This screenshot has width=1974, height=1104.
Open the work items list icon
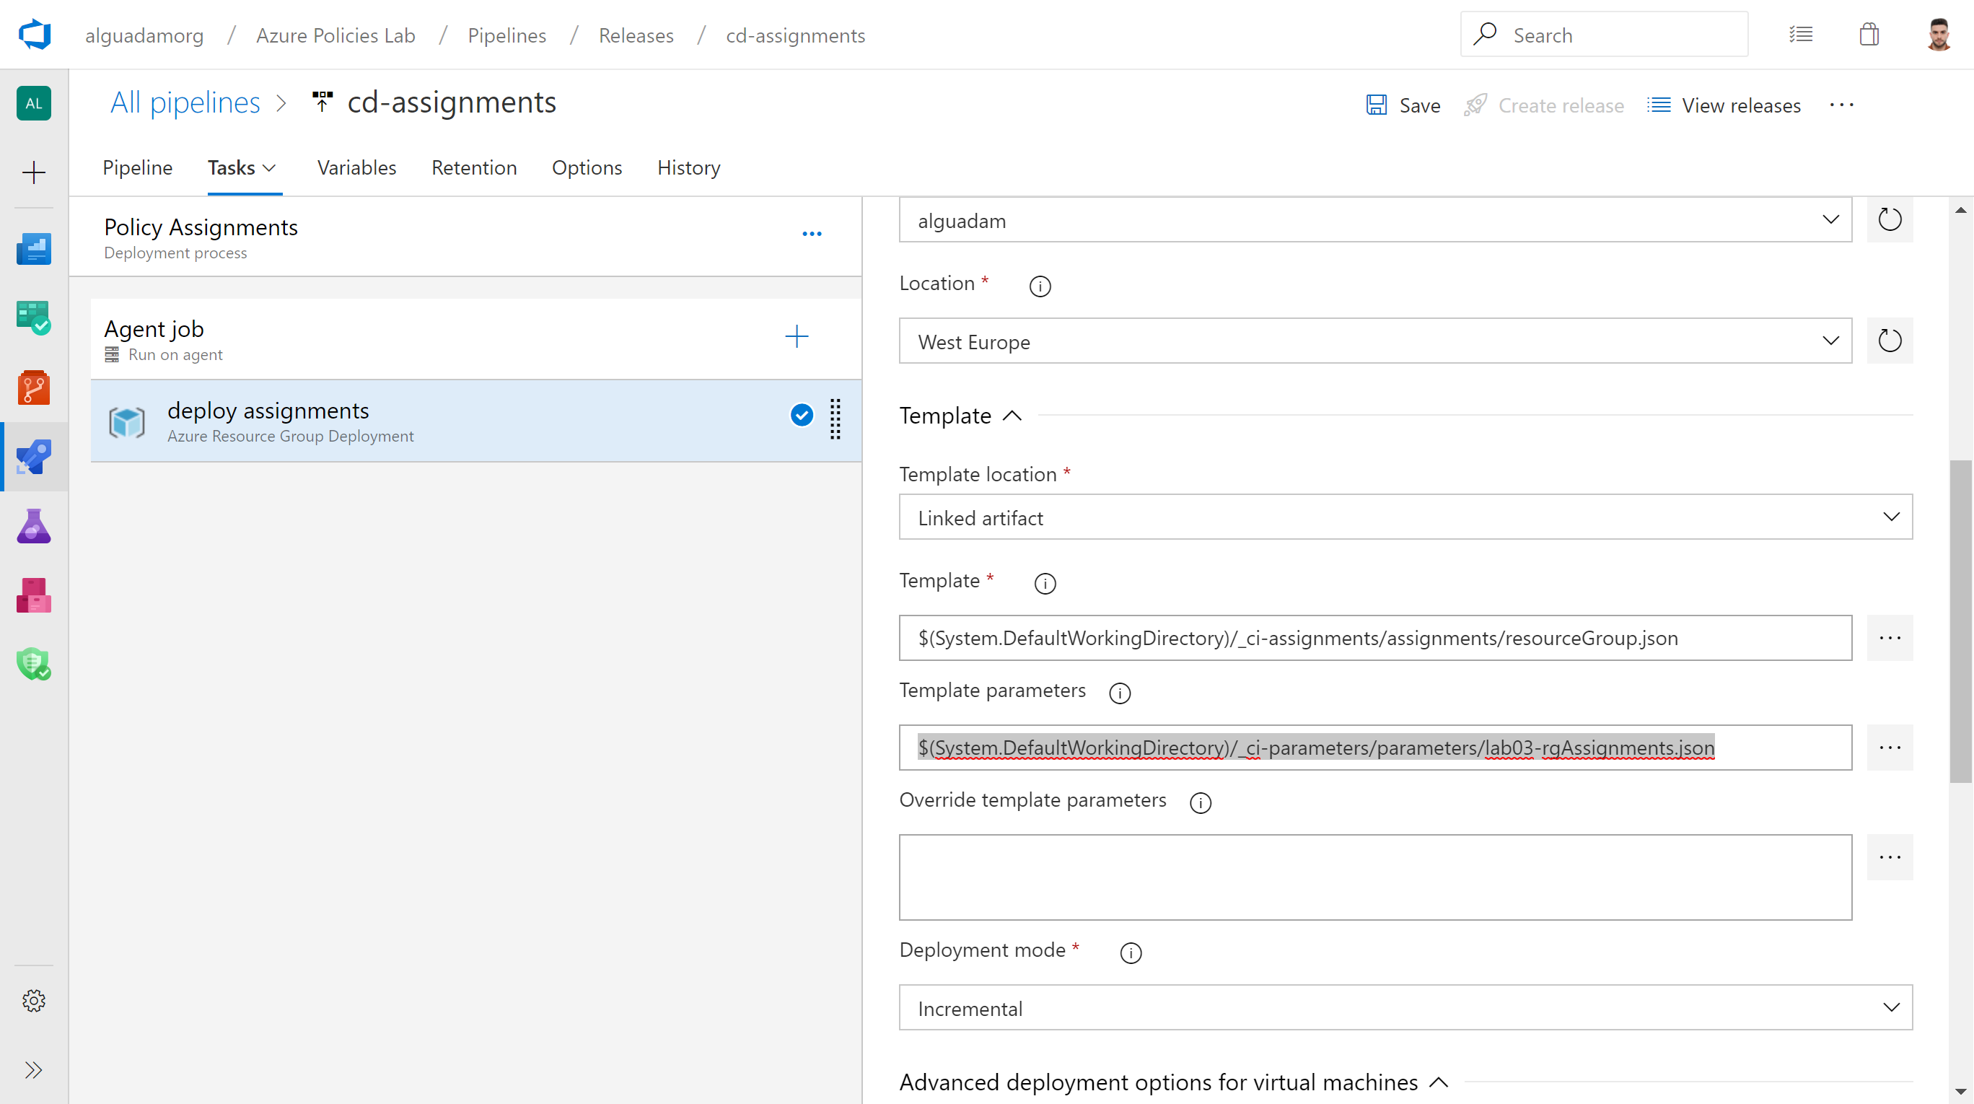tap(1801, 35)
